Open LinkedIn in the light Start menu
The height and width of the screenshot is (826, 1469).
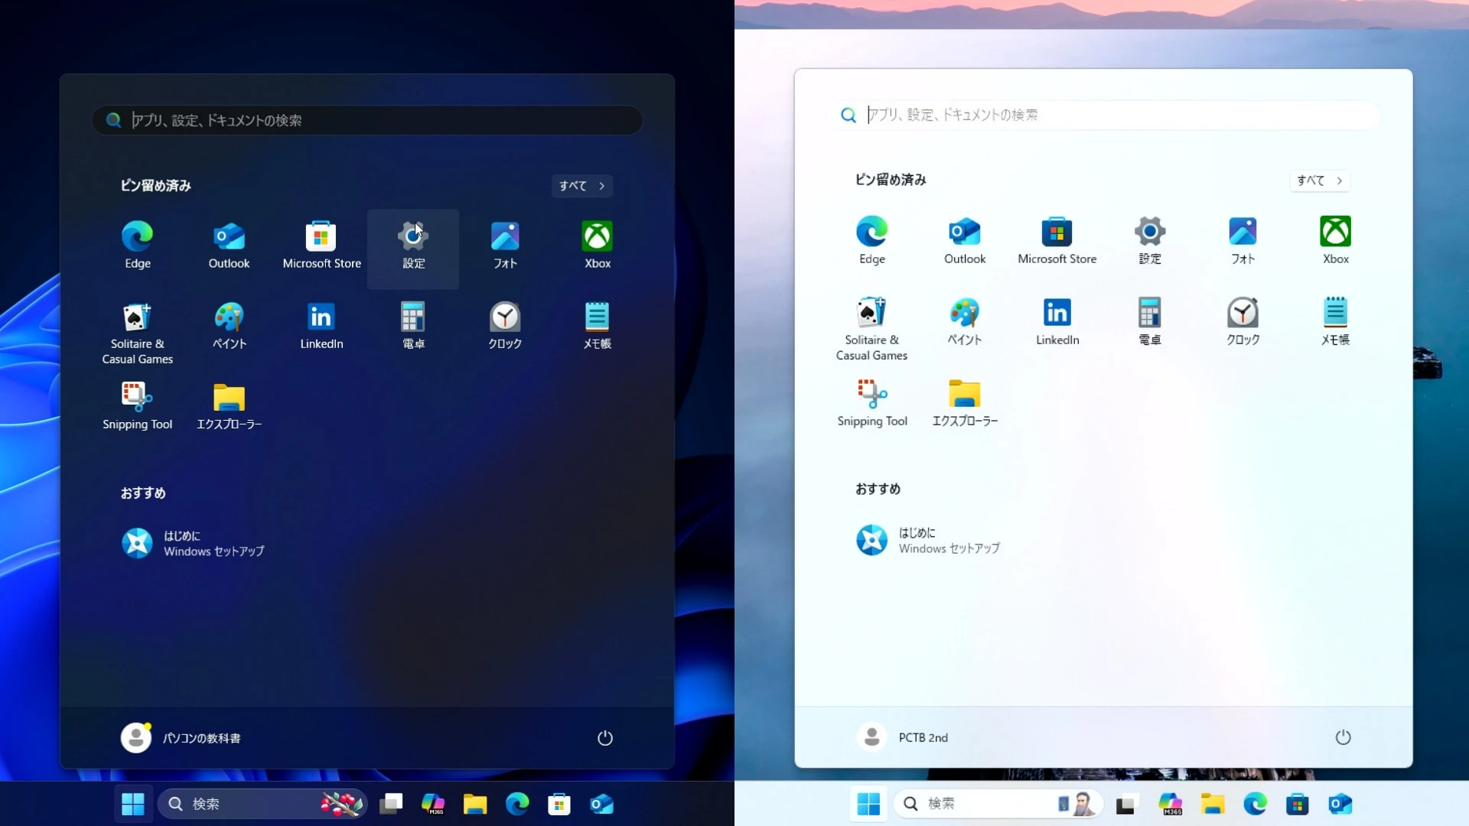[1057, 321]
